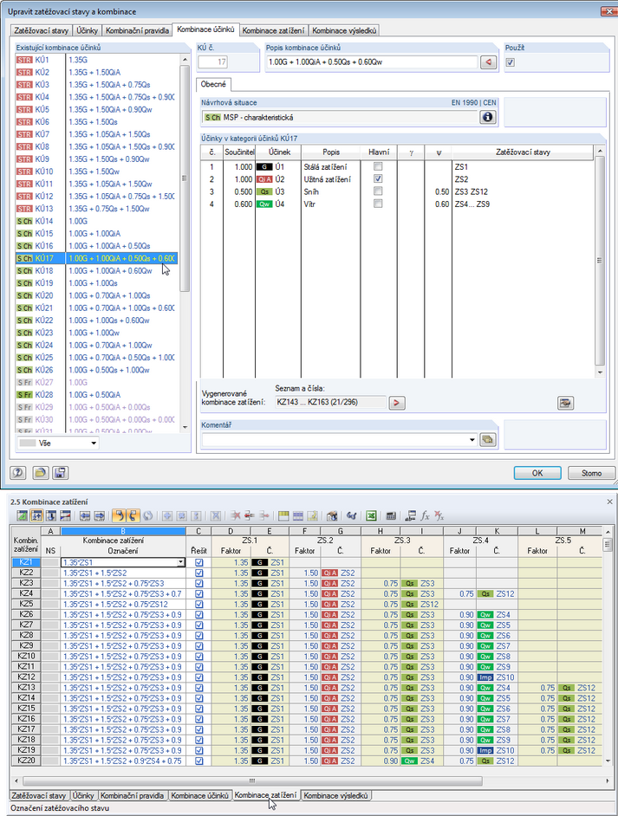Click down arrow of KZ table vertical scrollbar
The image size is (618, 816).
click(607, 761)
